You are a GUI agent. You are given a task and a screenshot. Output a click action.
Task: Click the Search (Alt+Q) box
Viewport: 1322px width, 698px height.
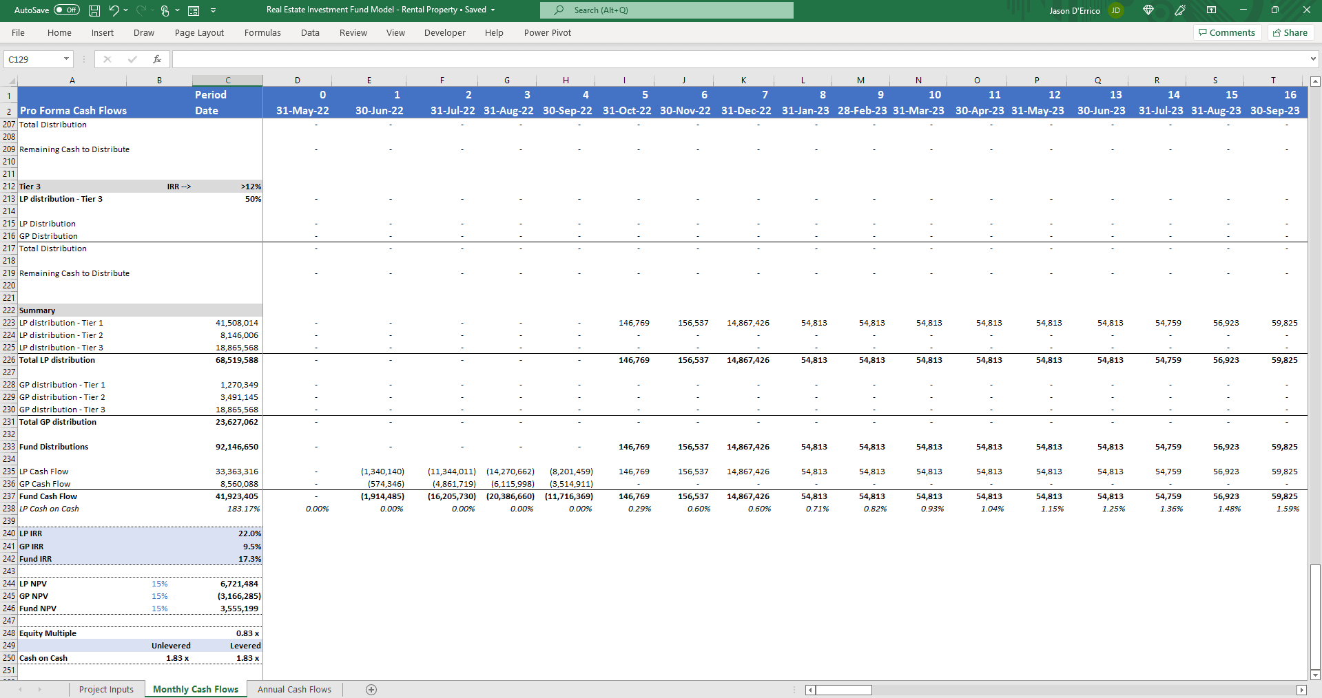tap(667, 10)
